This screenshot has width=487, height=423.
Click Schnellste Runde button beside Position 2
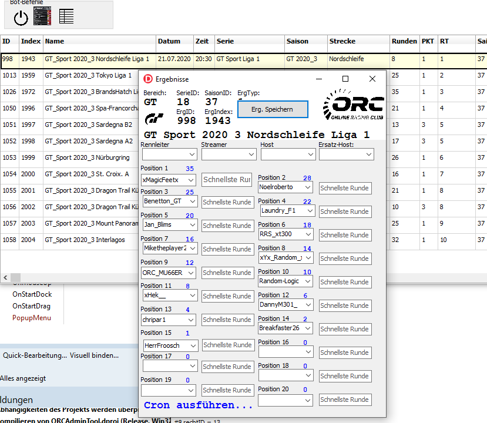(x=345, y=188)
